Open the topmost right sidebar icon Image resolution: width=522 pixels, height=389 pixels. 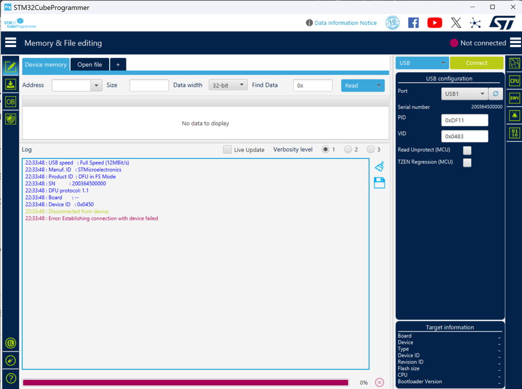[515, 63]
